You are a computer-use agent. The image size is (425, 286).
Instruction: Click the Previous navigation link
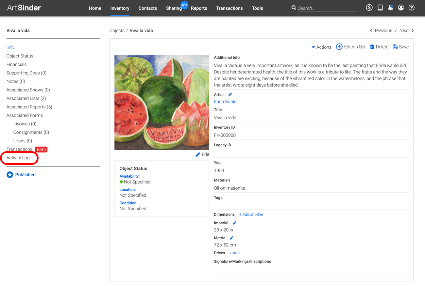pos(383,30)
